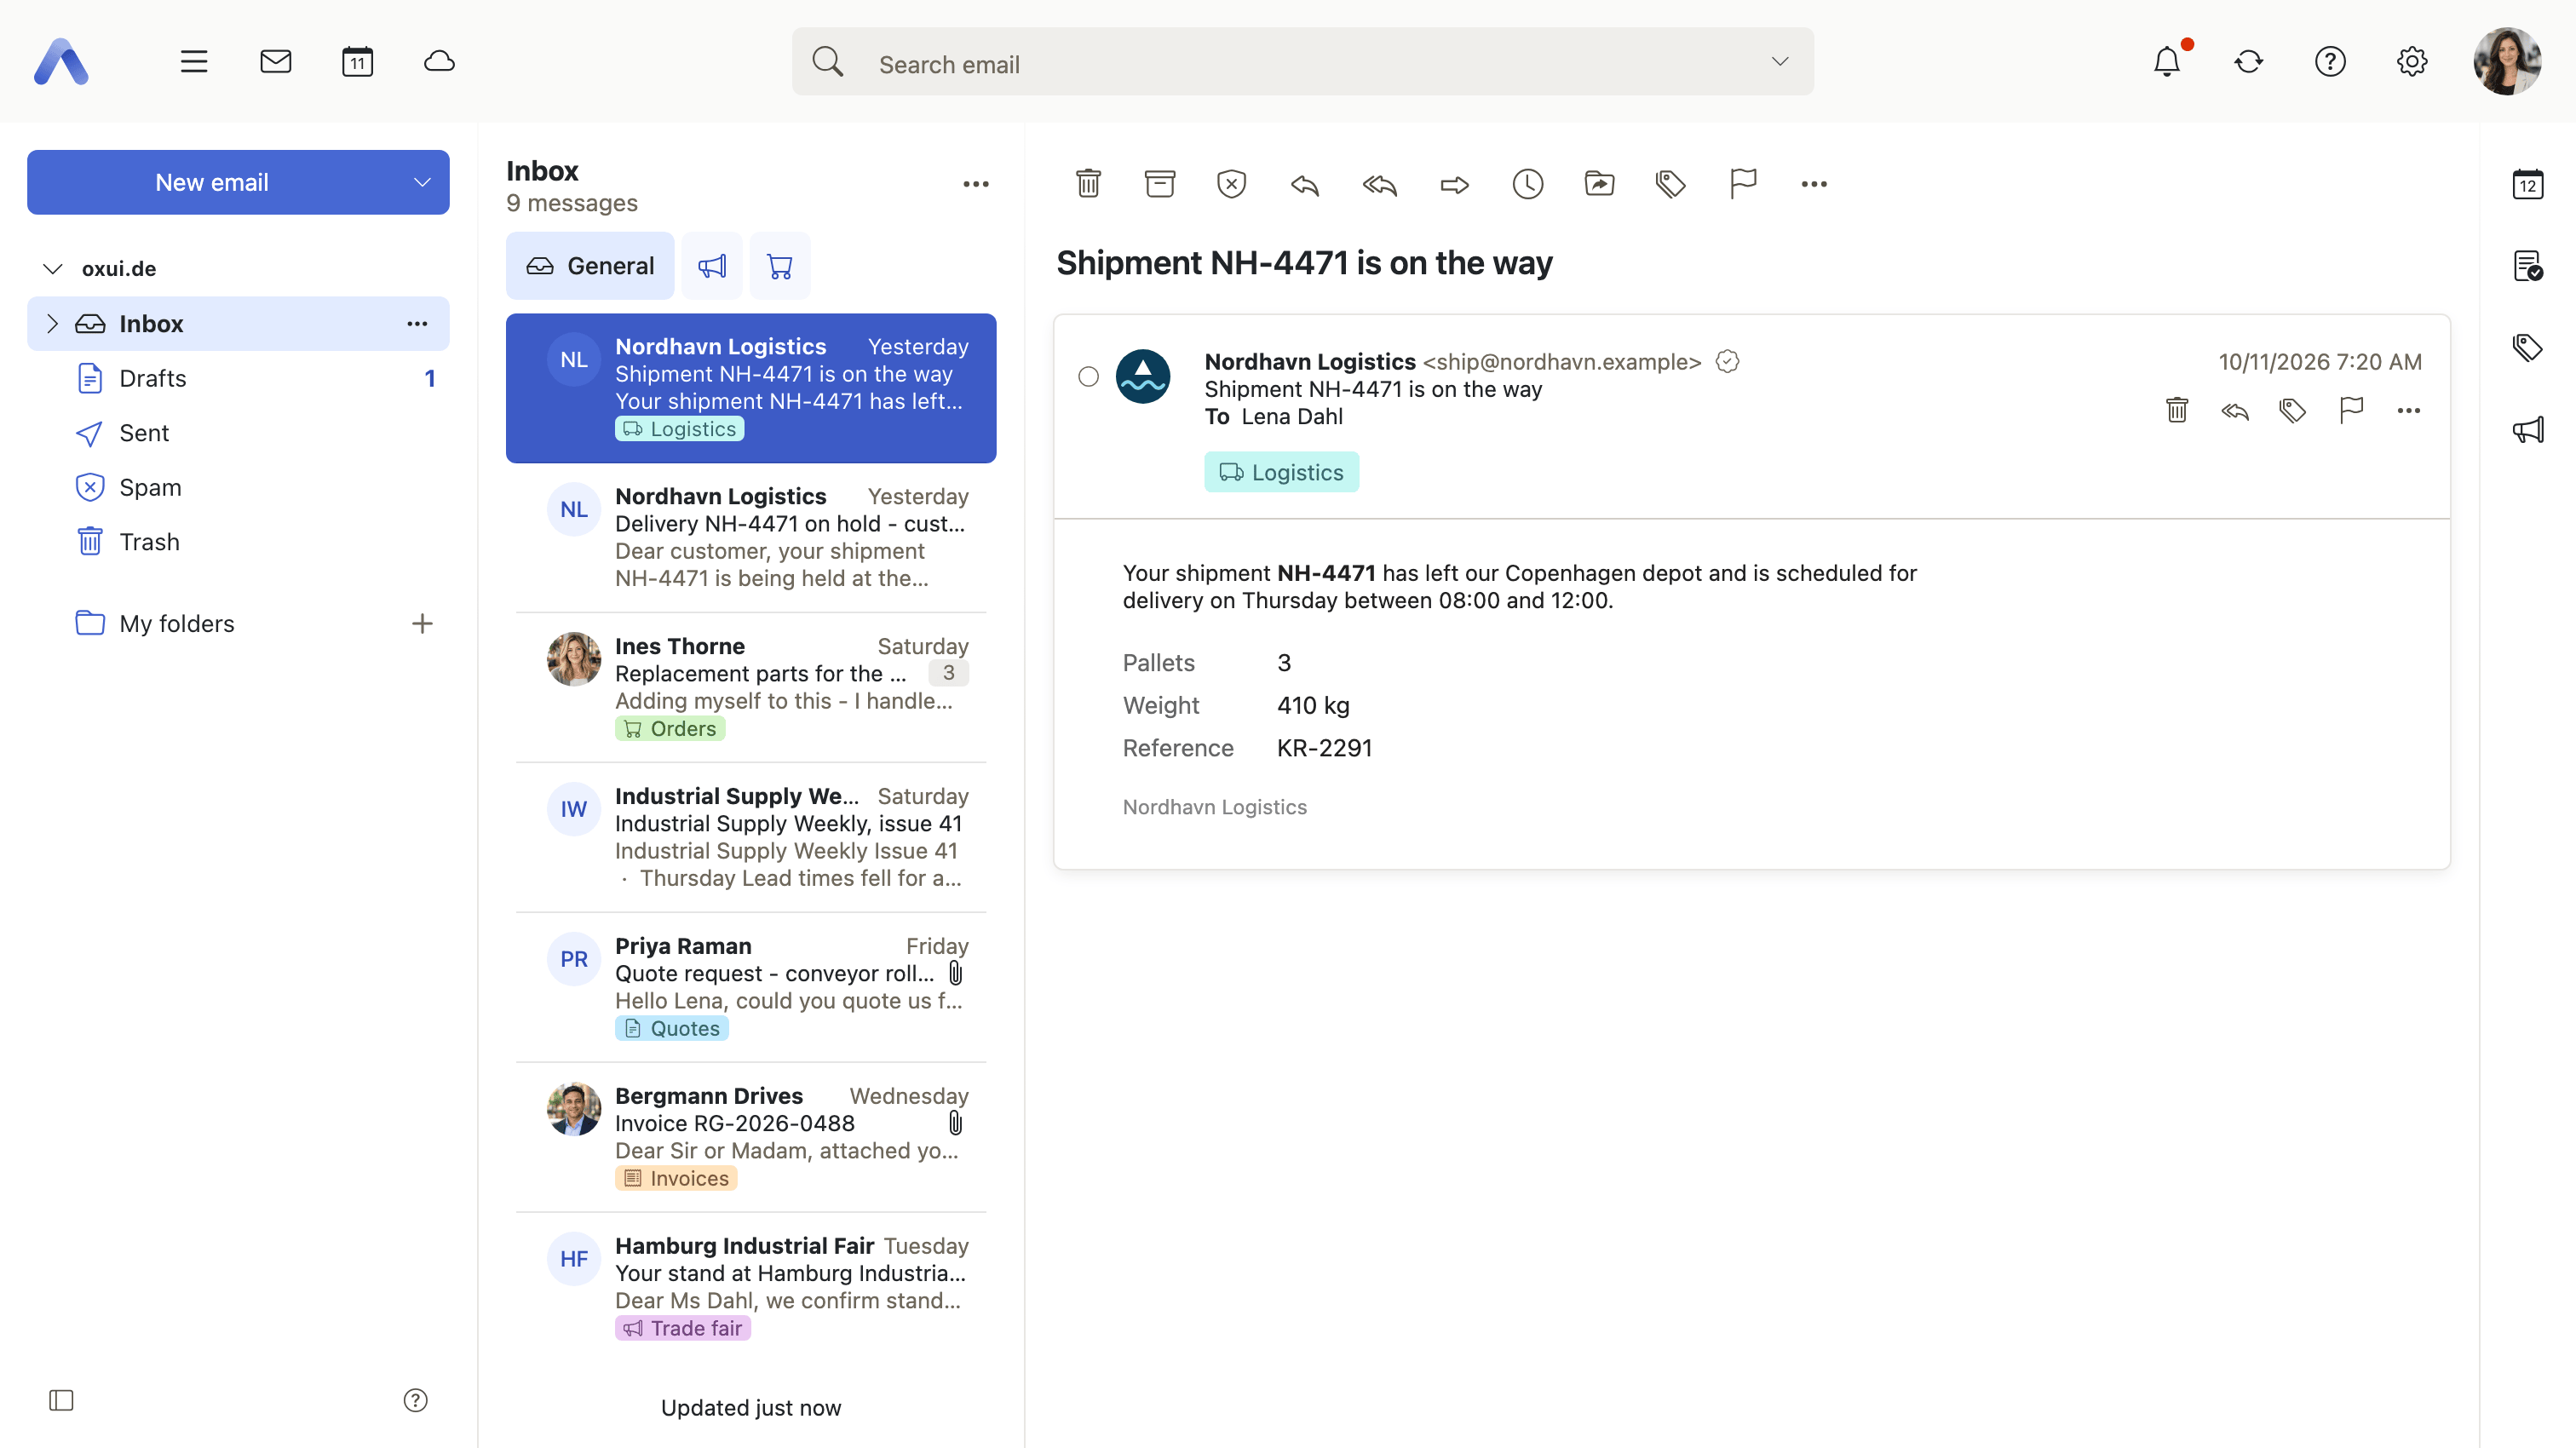Select the message with the round checkbox
The height and width of the screenshot is (1448, 2576).
click(x=1088, y=377)
